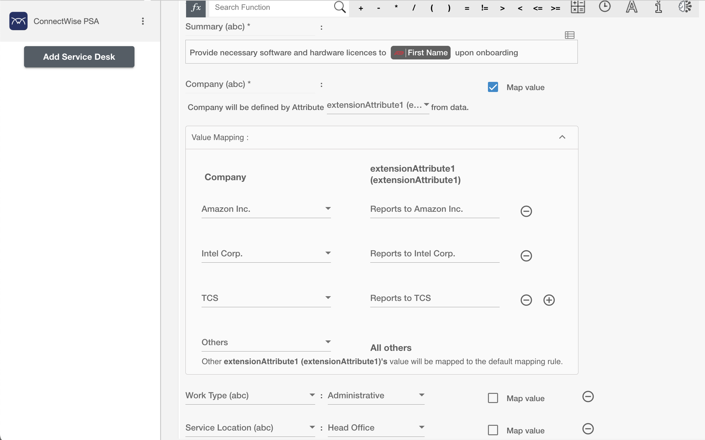Click into the Summary text field
705x440 pixels.
[x=381, y=52]
